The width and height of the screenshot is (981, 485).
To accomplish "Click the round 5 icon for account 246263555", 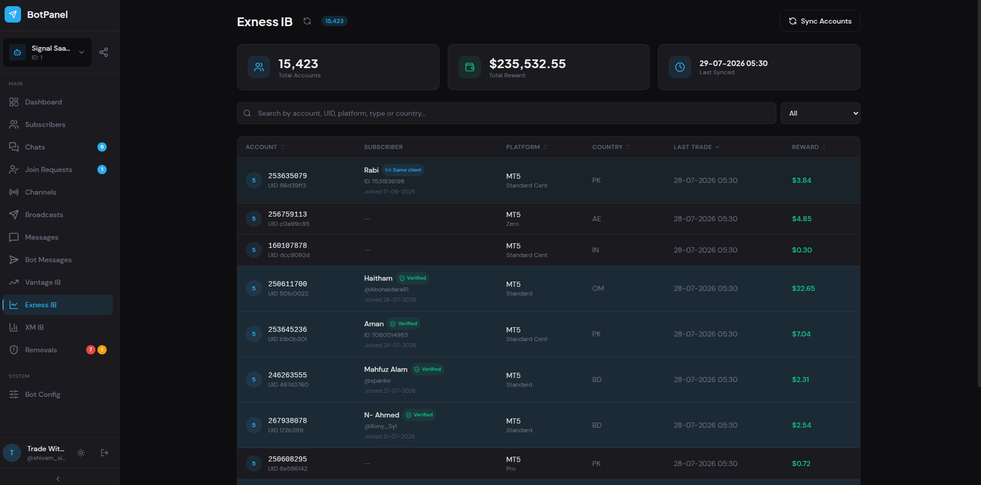I will [254, 379].
